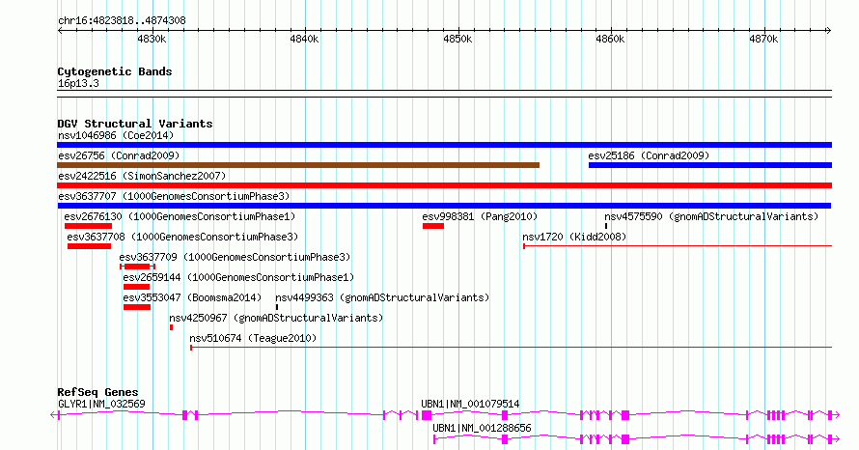Click the nsv1046986 (Coe2014) variant label

[116, 135]
